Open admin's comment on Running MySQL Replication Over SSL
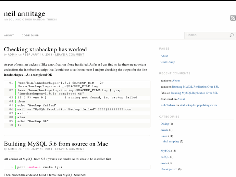This screenshot has width=236, height=177. point(195,87)
